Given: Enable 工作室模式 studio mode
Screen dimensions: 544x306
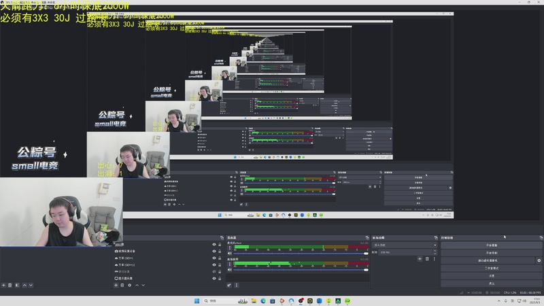Looking at the screenshot, I should (492, 268).
